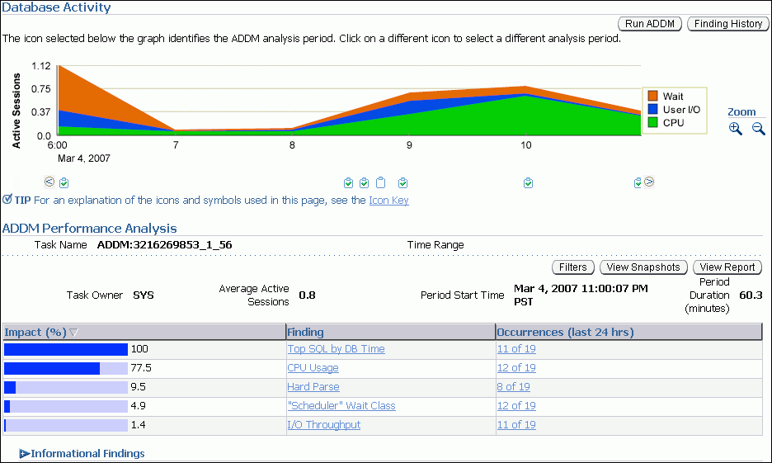772x463 pixels.
Task: Select the ADDM analysis icon below 6:00
Action: point(64,182)
